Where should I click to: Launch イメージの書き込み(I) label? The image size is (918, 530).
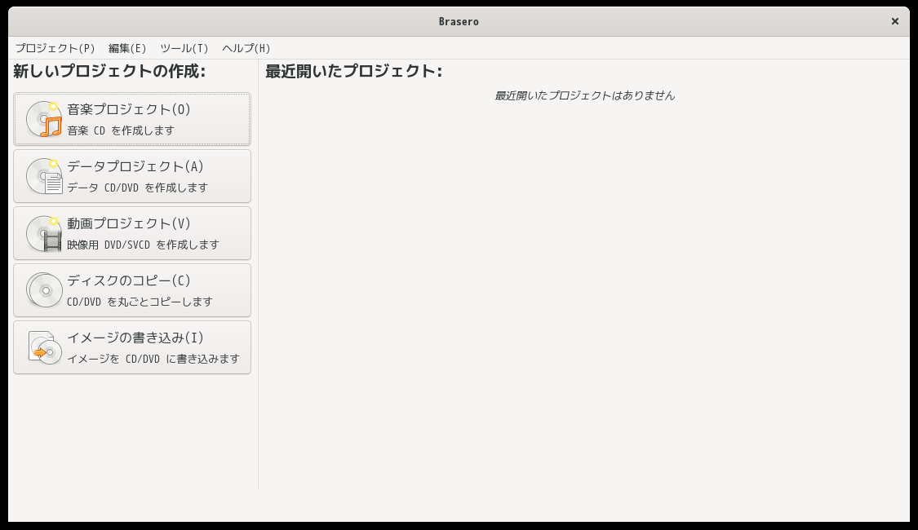(x=135, y=338)
